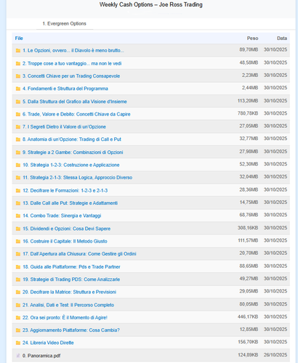Click folder icon beside '11. Strategia 2-1-3'

pos(18,178)
